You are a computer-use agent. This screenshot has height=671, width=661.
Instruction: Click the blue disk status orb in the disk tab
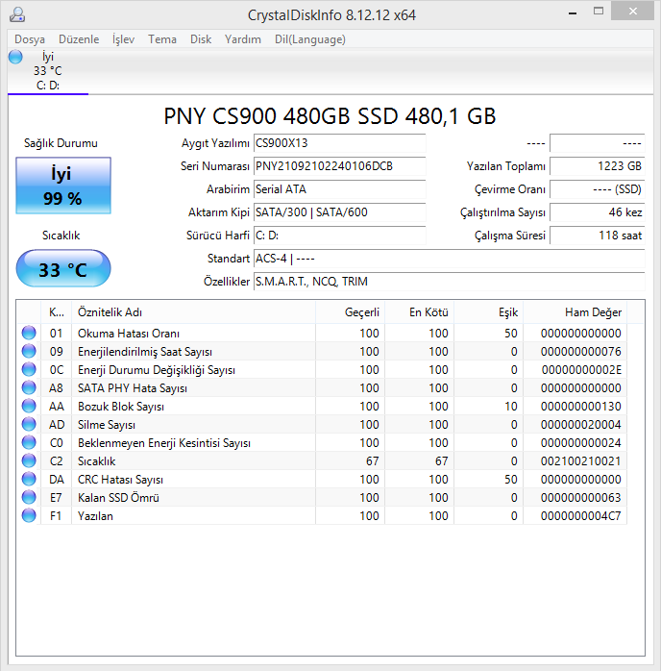15,57
